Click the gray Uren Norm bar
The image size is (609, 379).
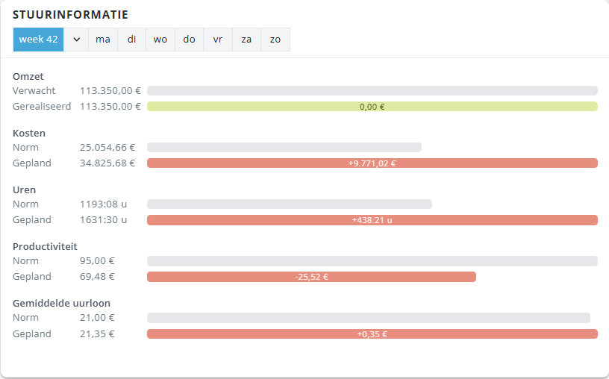point(289,204)
